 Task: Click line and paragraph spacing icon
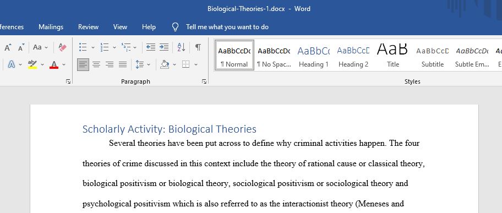140,64
